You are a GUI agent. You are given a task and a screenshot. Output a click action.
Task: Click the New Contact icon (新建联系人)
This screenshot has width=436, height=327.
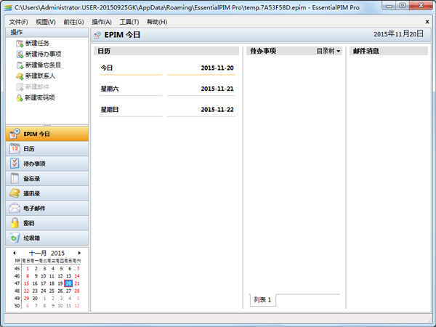click(19, 76)
